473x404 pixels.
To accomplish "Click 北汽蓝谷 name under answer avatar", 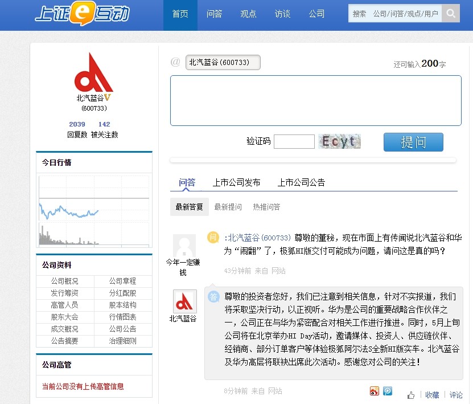I will point(183,319).
